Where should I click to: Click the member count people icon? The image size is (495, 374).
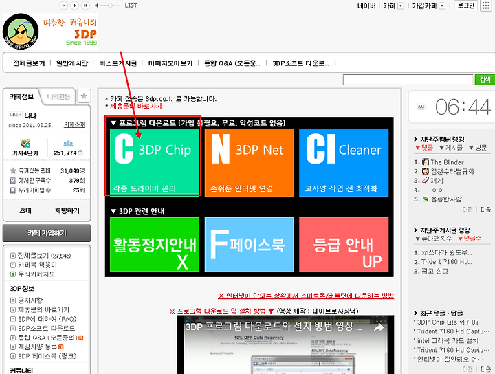click(68, 144)
